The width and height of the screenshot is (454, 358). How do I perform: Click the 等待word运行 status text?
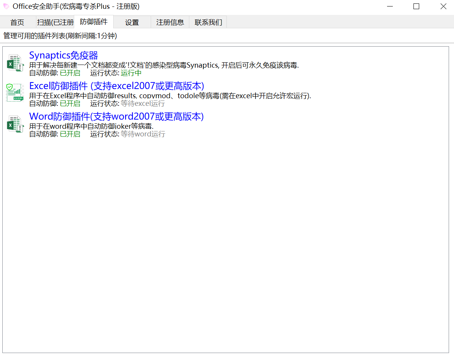pos(143,134)
